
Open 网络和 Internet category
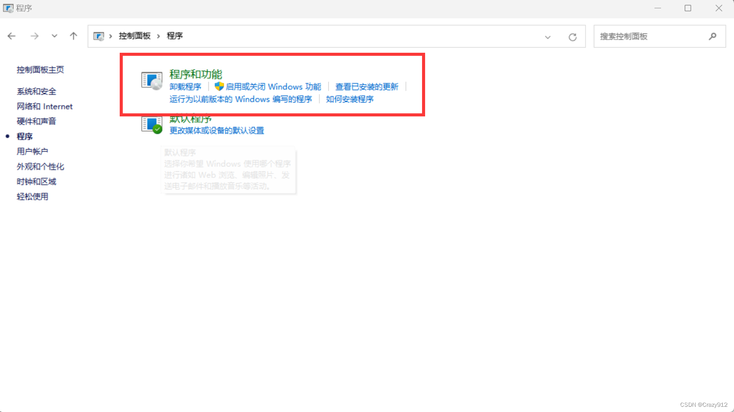45,106
